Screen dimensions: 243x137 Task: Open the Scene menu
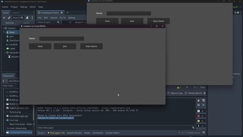point(5,7)
